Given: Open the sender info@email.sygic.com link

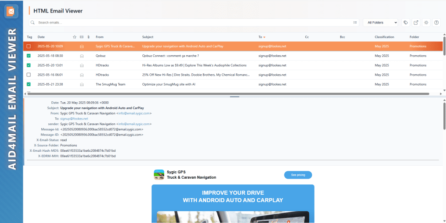Looking at the screenshot, I should tap(134, 124).
